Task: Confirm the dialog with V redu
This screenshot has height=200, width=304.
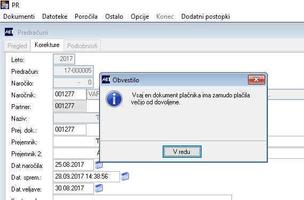Action: tap(182, 151)
